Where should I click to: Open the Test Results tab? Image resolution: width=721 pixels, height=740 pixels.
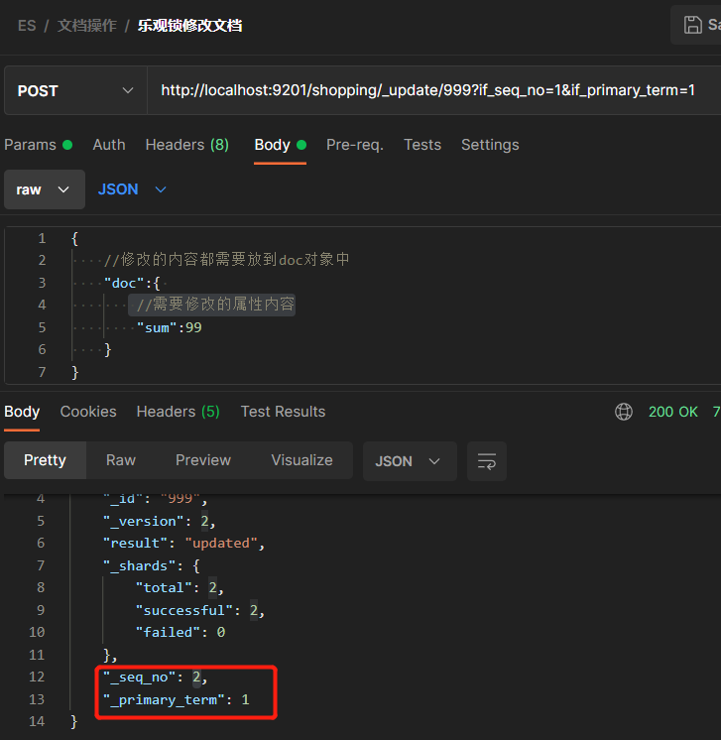click(x=283, y=412)
